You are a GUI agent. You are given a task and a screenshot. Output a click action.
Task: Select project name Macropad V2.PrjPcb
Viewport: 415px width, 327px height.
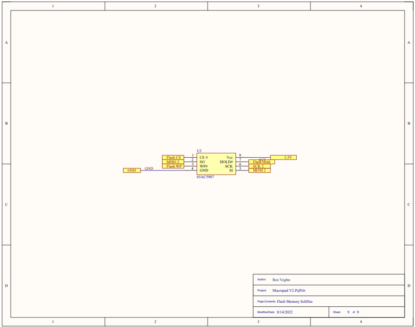pyautogui.click(x=289, y=291)
